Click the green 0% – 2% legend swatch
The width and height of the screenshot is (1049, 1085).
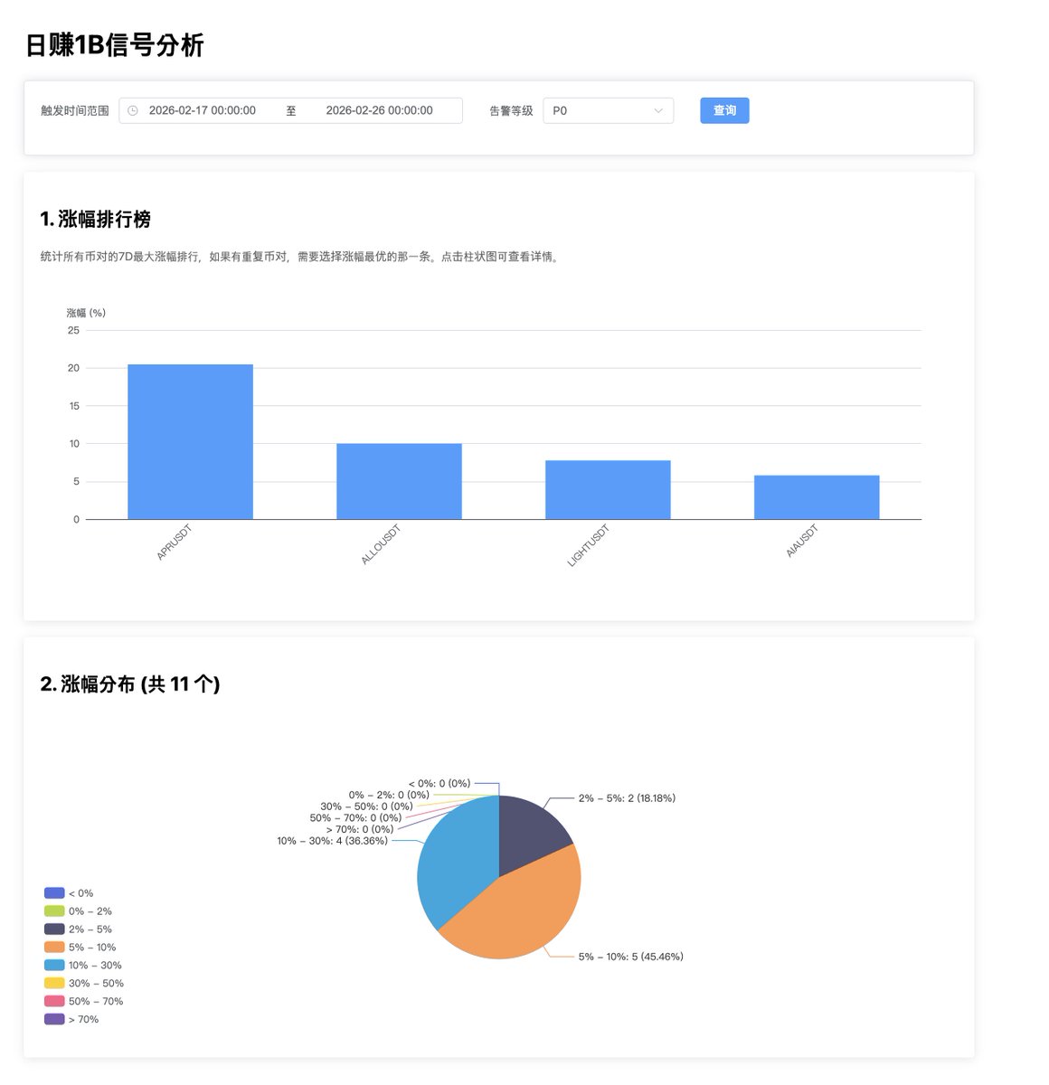pyautogui.click(x=53, y=910)
